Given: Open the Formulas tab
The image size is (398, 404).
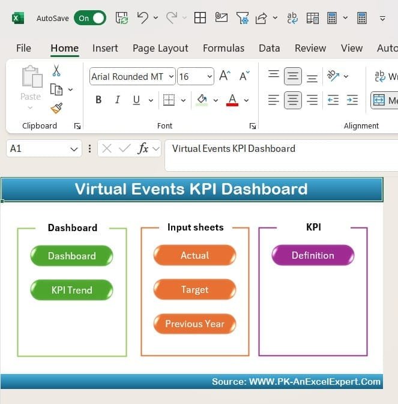Looking at the screenshot, I should [223, 48].
